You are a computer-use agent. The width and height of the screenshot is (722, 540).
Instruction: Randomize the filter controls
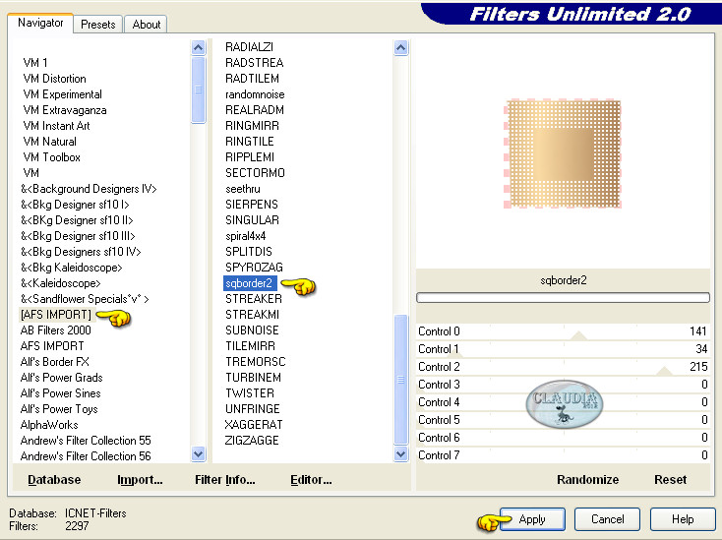587,480
